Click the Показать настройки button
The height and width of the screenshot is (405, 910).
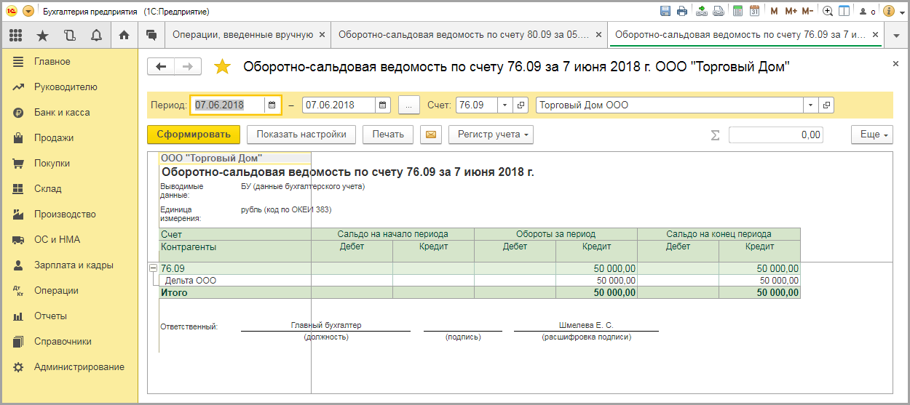(x=301, y=135)
